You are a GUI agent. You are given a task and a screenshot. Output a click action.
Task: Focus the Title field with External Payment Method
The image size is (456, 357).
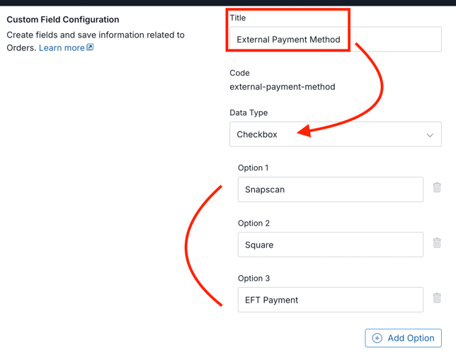coord(335,40)
